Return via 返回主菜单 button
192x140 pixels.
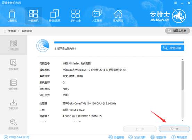coord(177,31)
